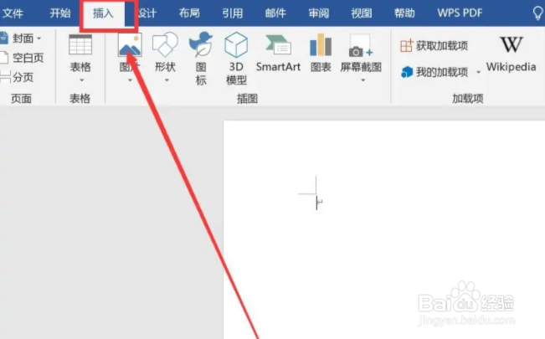The image size is (545, 339).
Task: Open 我的加载项 my add-ins
Action: tap(434, 72)
